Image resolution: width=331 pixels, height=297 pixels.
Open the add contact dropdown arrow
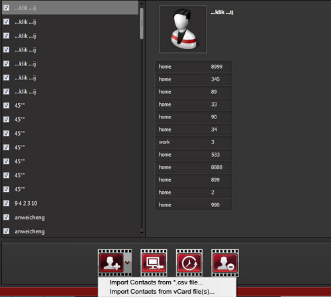click(127, 263)
